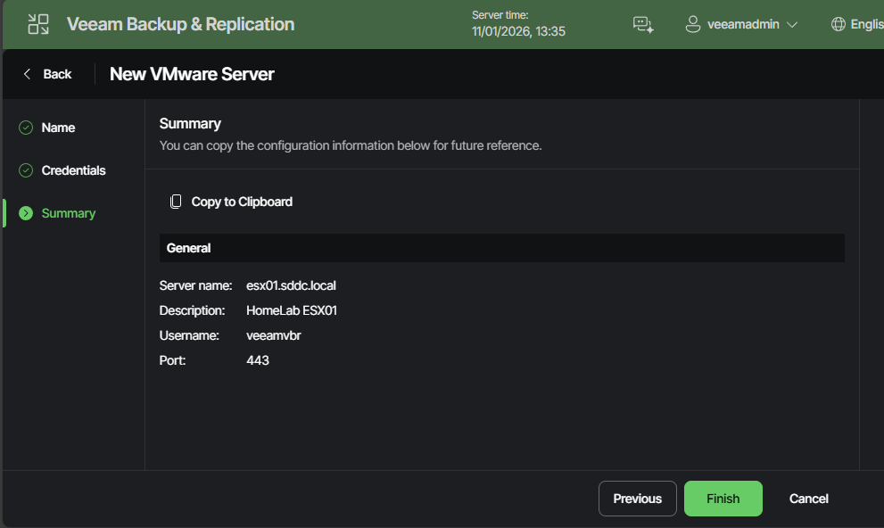Click the checkmark icon beside Credentials step
The width and height of the screenshot is (884, 528).
click(x=24, y=169)
